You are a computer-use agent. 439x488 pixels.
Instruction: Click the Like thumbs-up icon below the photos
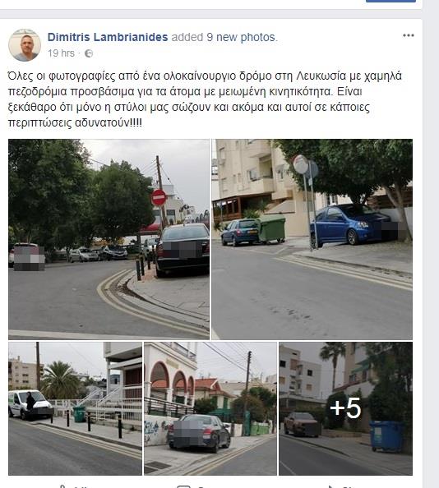(62, 486)
